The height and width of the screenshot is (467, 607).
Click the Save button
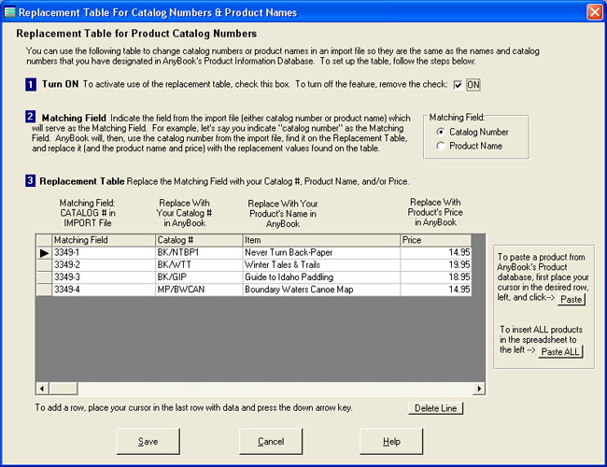(x=148, y=441)
